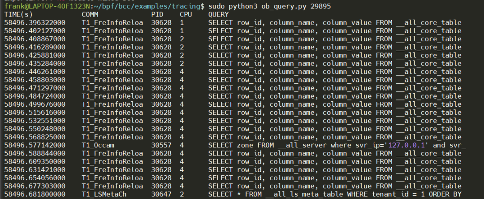484x199 pixels.
Task: Click the COMM column header
Action: point(90,14)
